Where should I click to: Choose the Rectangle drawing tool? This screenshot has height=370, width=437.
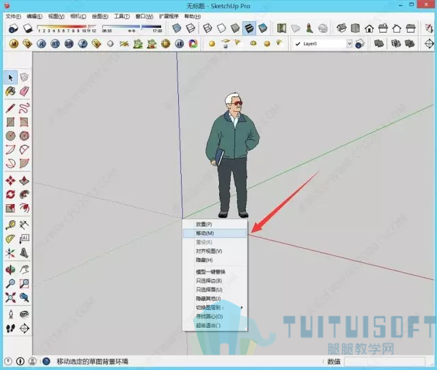click(x=11, y=122)
